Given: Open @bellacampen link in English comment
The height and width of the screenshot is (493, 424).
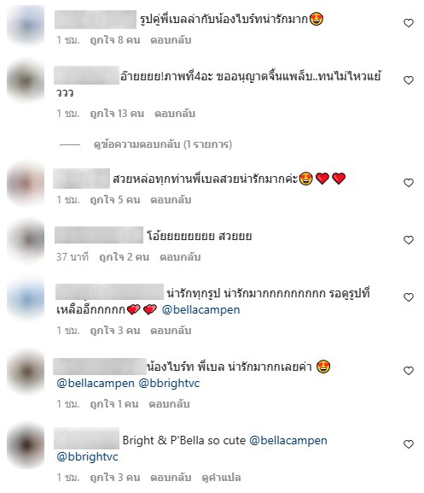Looking at the screenshot, I should [x=288, y=441].
